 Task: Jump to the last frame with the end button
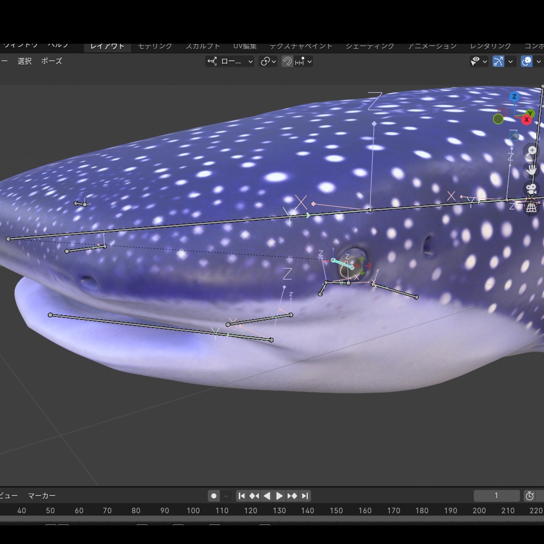305,496
